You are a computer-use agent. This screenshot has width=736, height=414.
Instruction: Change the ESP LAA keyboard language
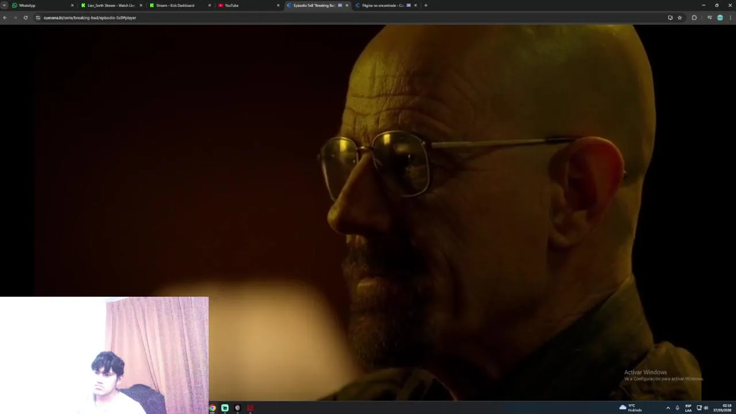[x=688, y=408]
